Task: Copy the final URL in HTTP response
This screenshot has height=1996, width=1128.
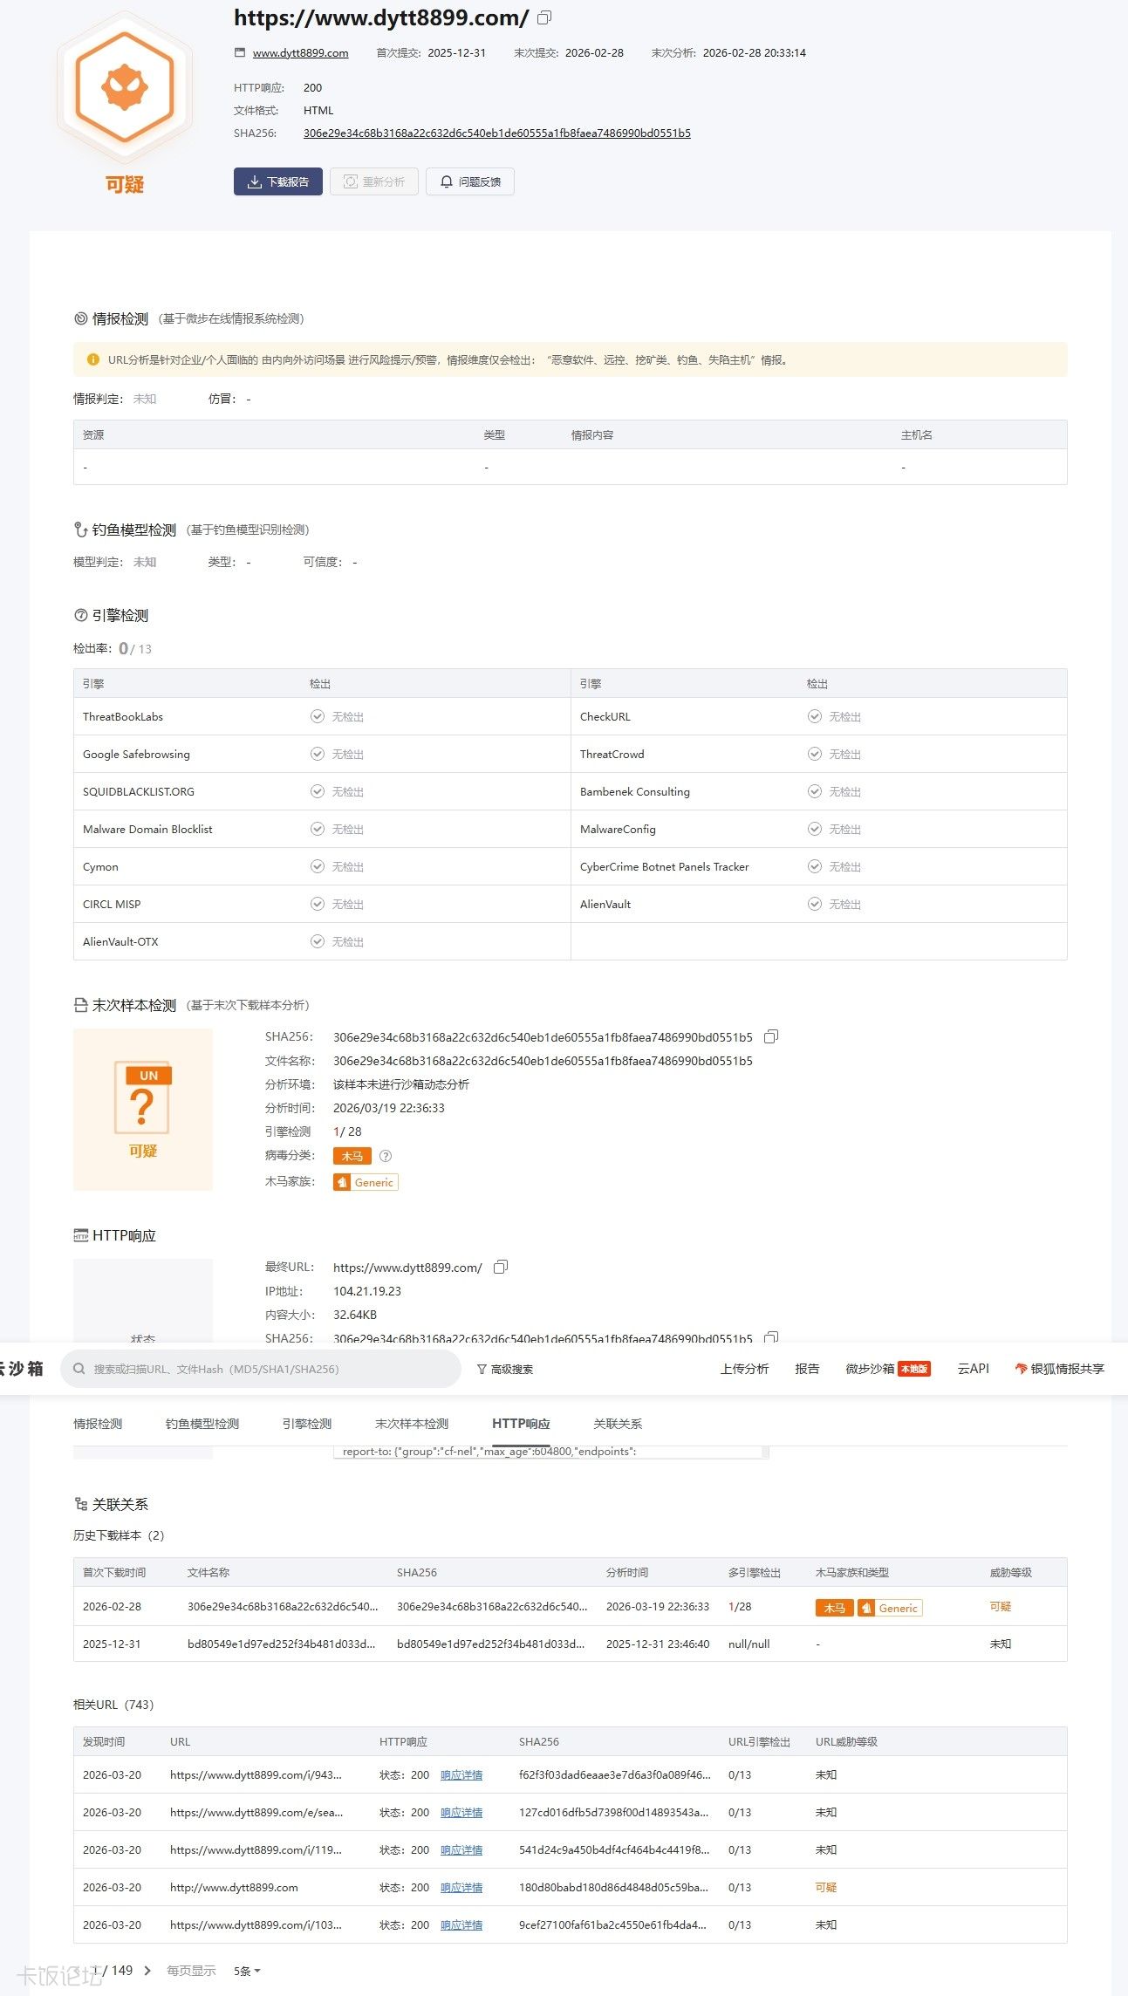Action: pos(501,1267)
